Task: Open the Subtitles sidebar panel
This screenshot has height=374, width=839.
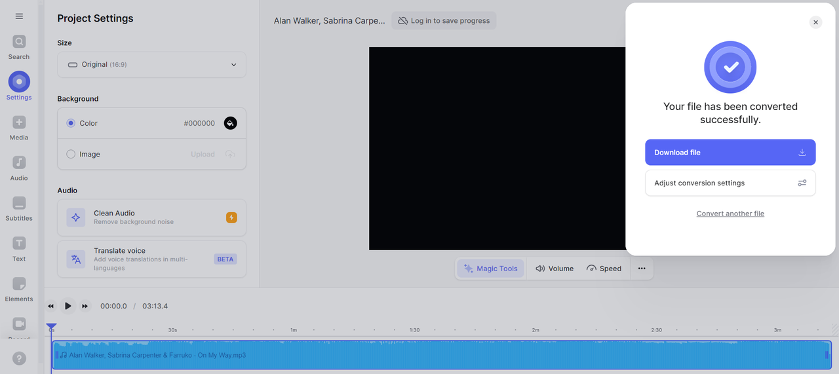Action: pyautogui.click(x=19, y=209)
